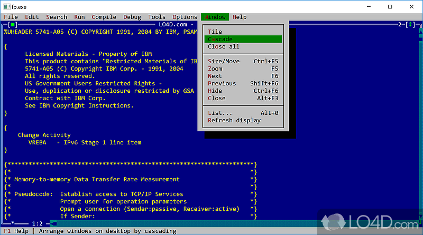Click the 1:2 cursor position indicator
Image resolution: width=423 pixels, height=235 pixels.
coord(37,224)
